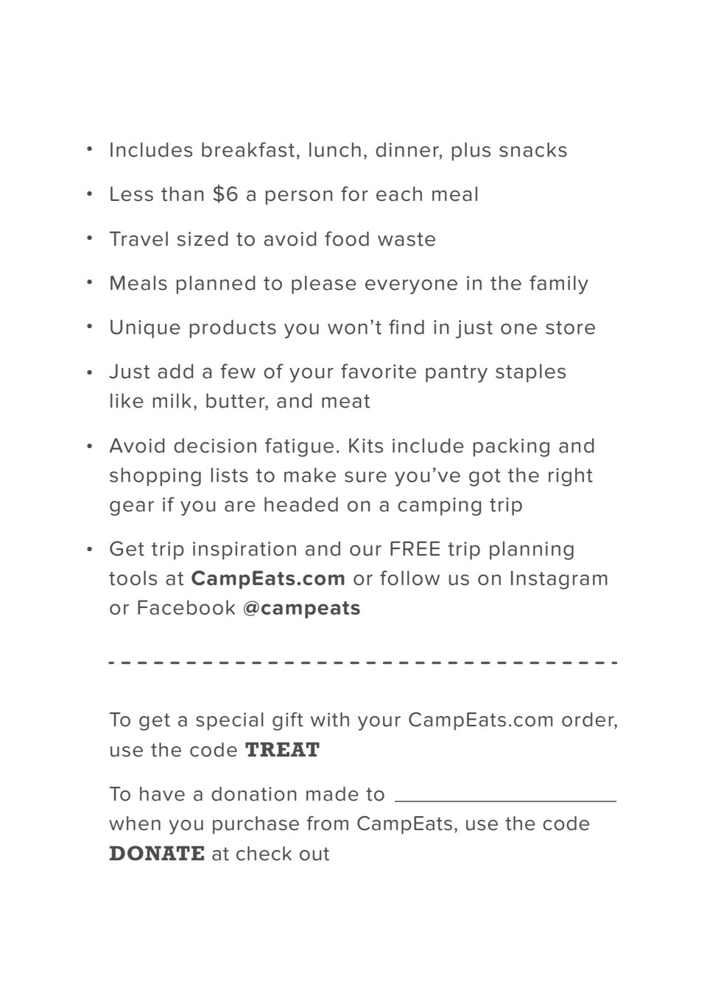Click the "gear if you are headed" line
The height and width of the screenshot is (995, 707).
tap(315, 505)
